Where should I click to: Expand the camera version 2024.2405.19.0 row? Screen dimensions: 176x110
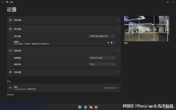click(64, 88)
